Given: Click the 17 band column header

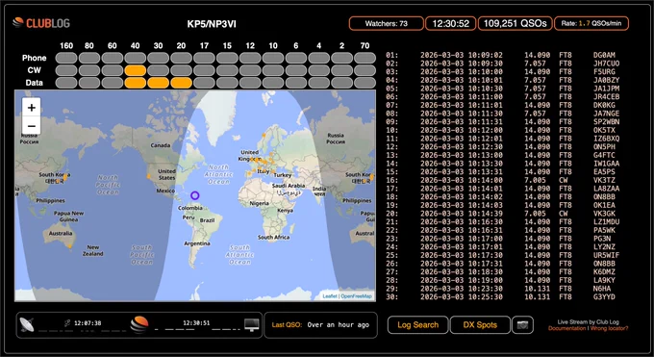Looking at the screenshot, I should pyautogui.click(x=204, y=45).
